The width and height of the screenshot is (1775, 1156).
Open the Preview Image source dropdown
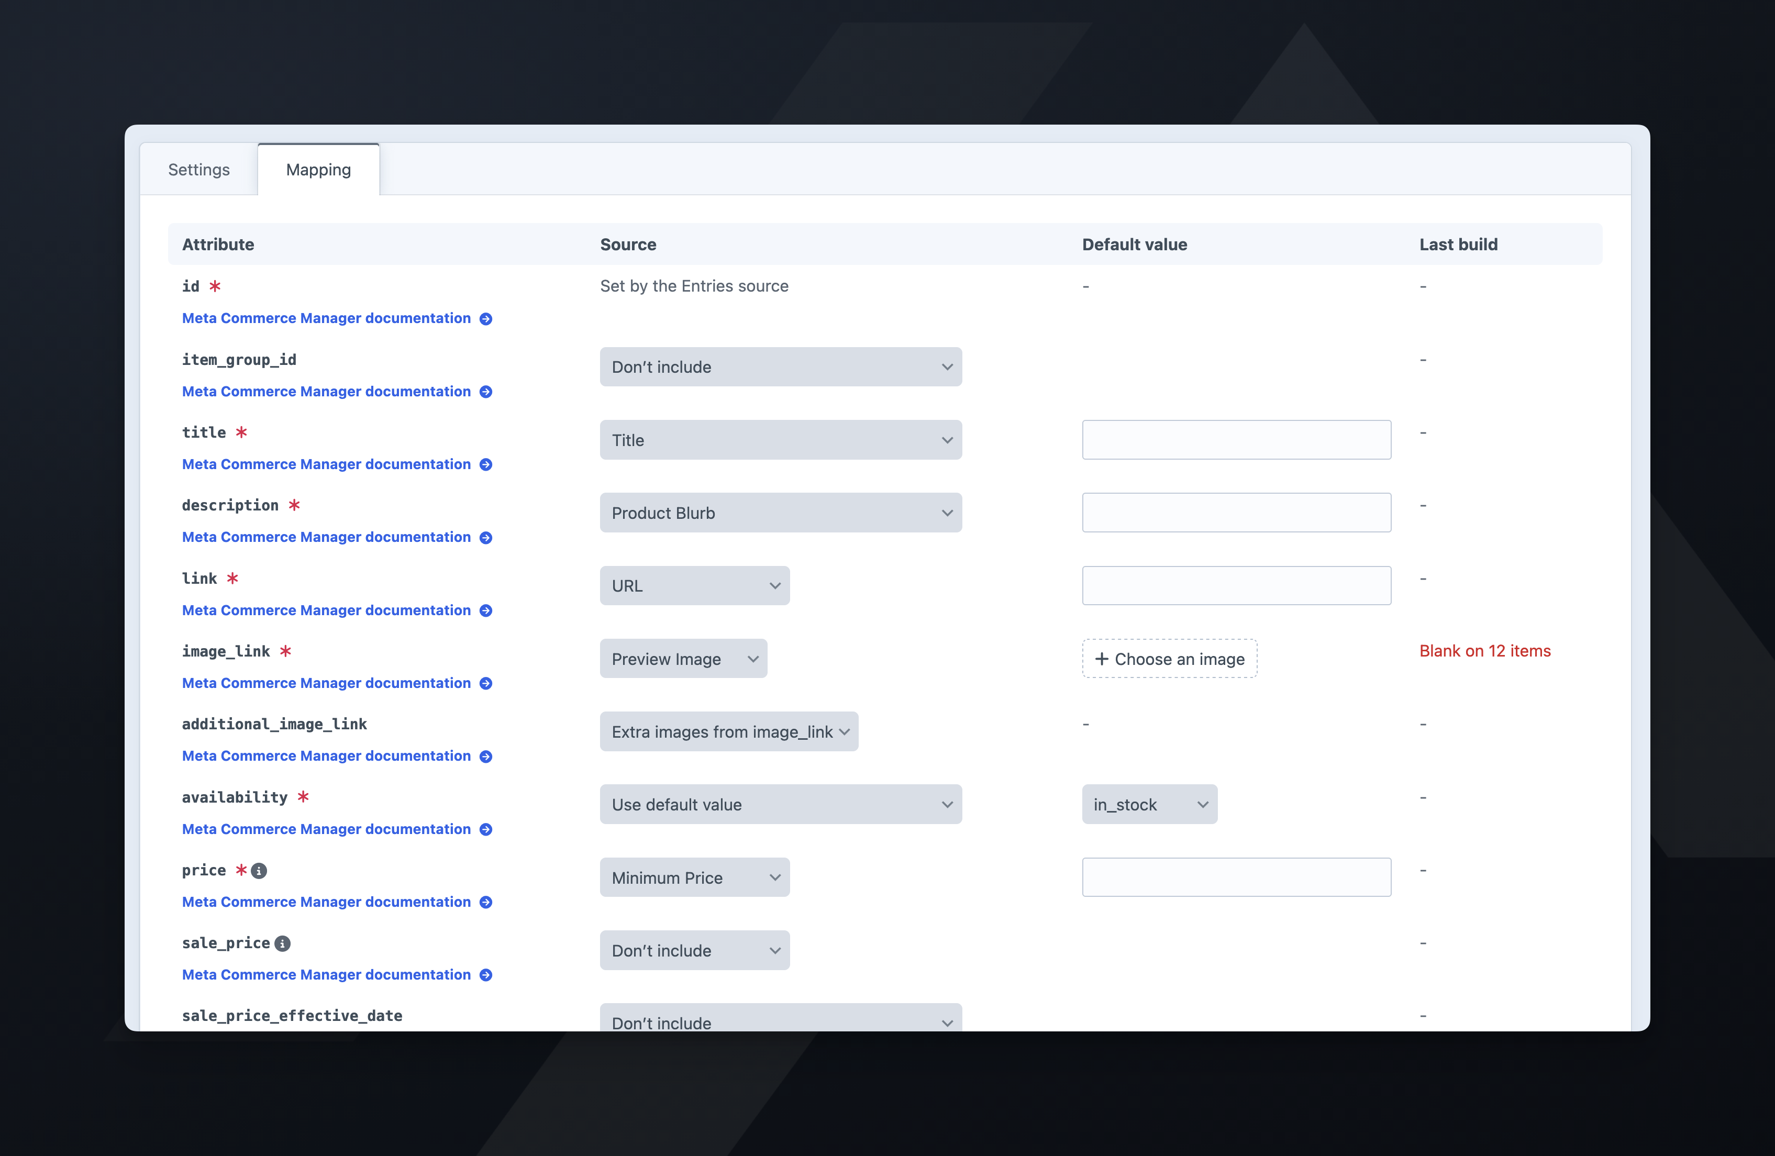tap(683, 659)
